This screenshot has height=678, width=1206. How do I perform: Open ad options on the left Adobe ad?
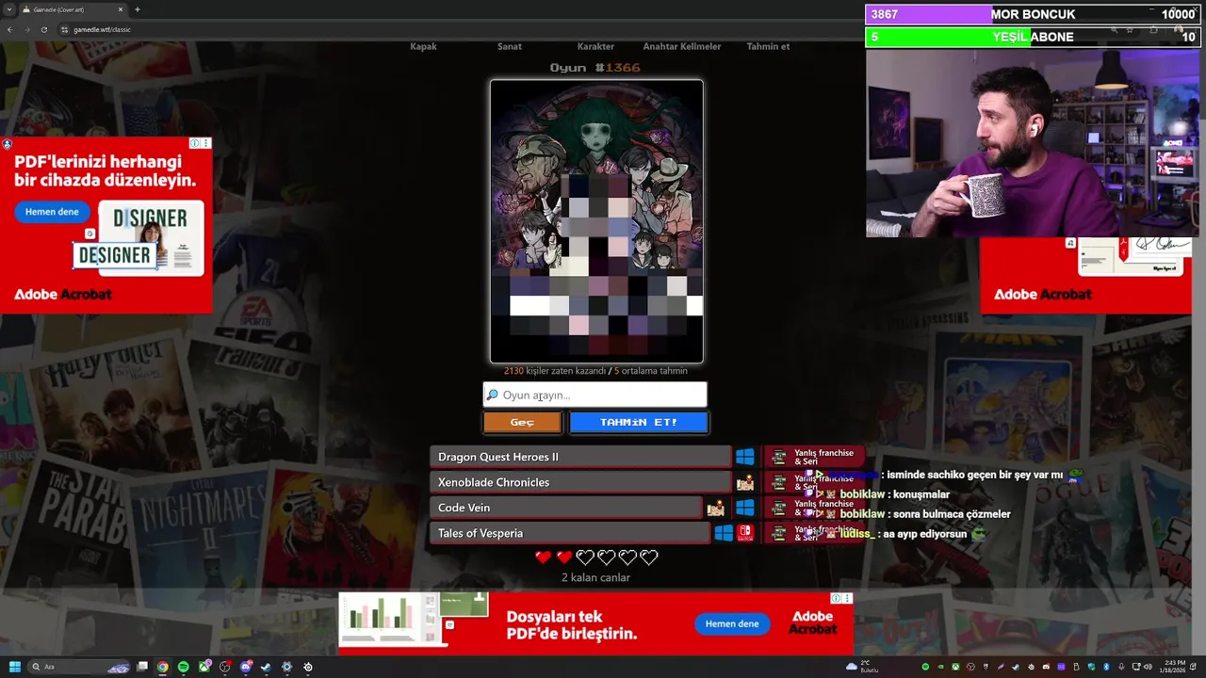pos(206,143)
